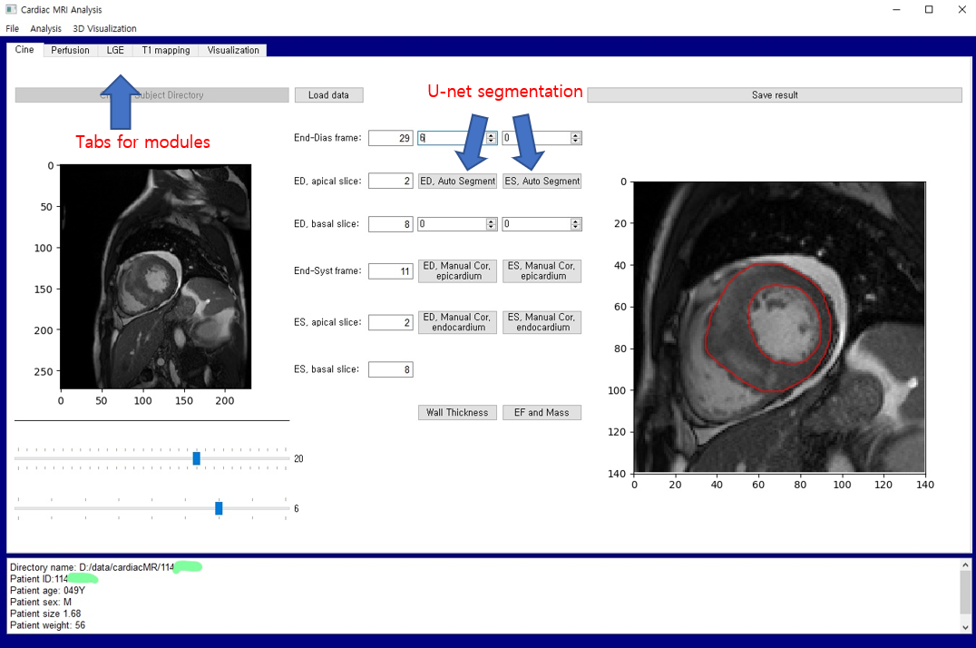
Task: Click ED, Manual Cor, epicardium button
Action: 457,270
